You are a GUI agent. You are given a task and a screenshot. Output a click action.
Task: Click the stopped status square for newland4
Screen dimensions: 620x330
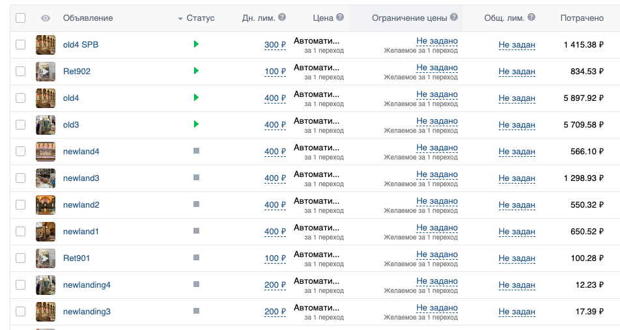[x=196, y=151]
